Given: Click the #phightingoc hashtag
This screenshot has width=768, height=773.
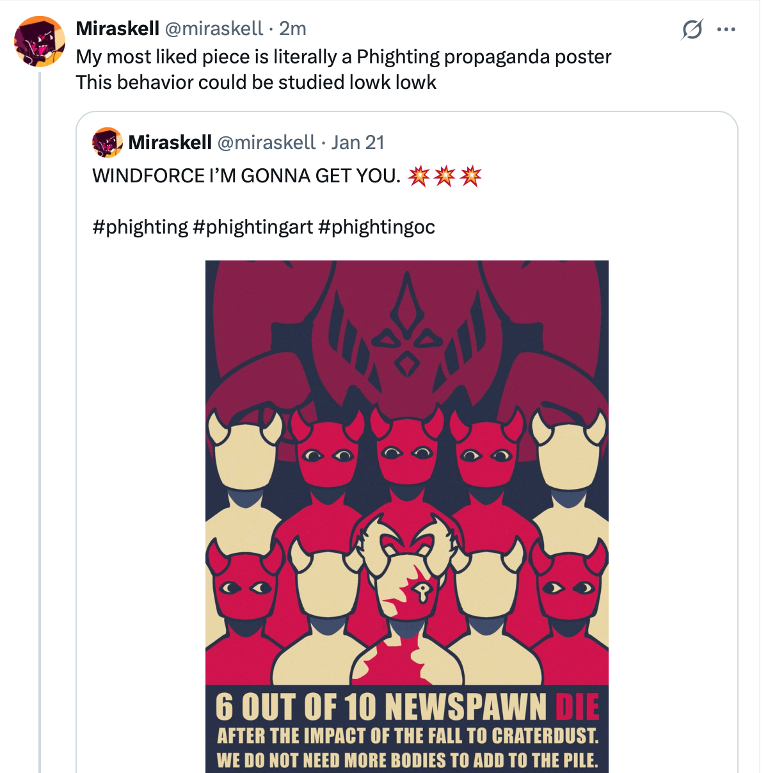Looking at the screenshot, I should coord(376,227).
